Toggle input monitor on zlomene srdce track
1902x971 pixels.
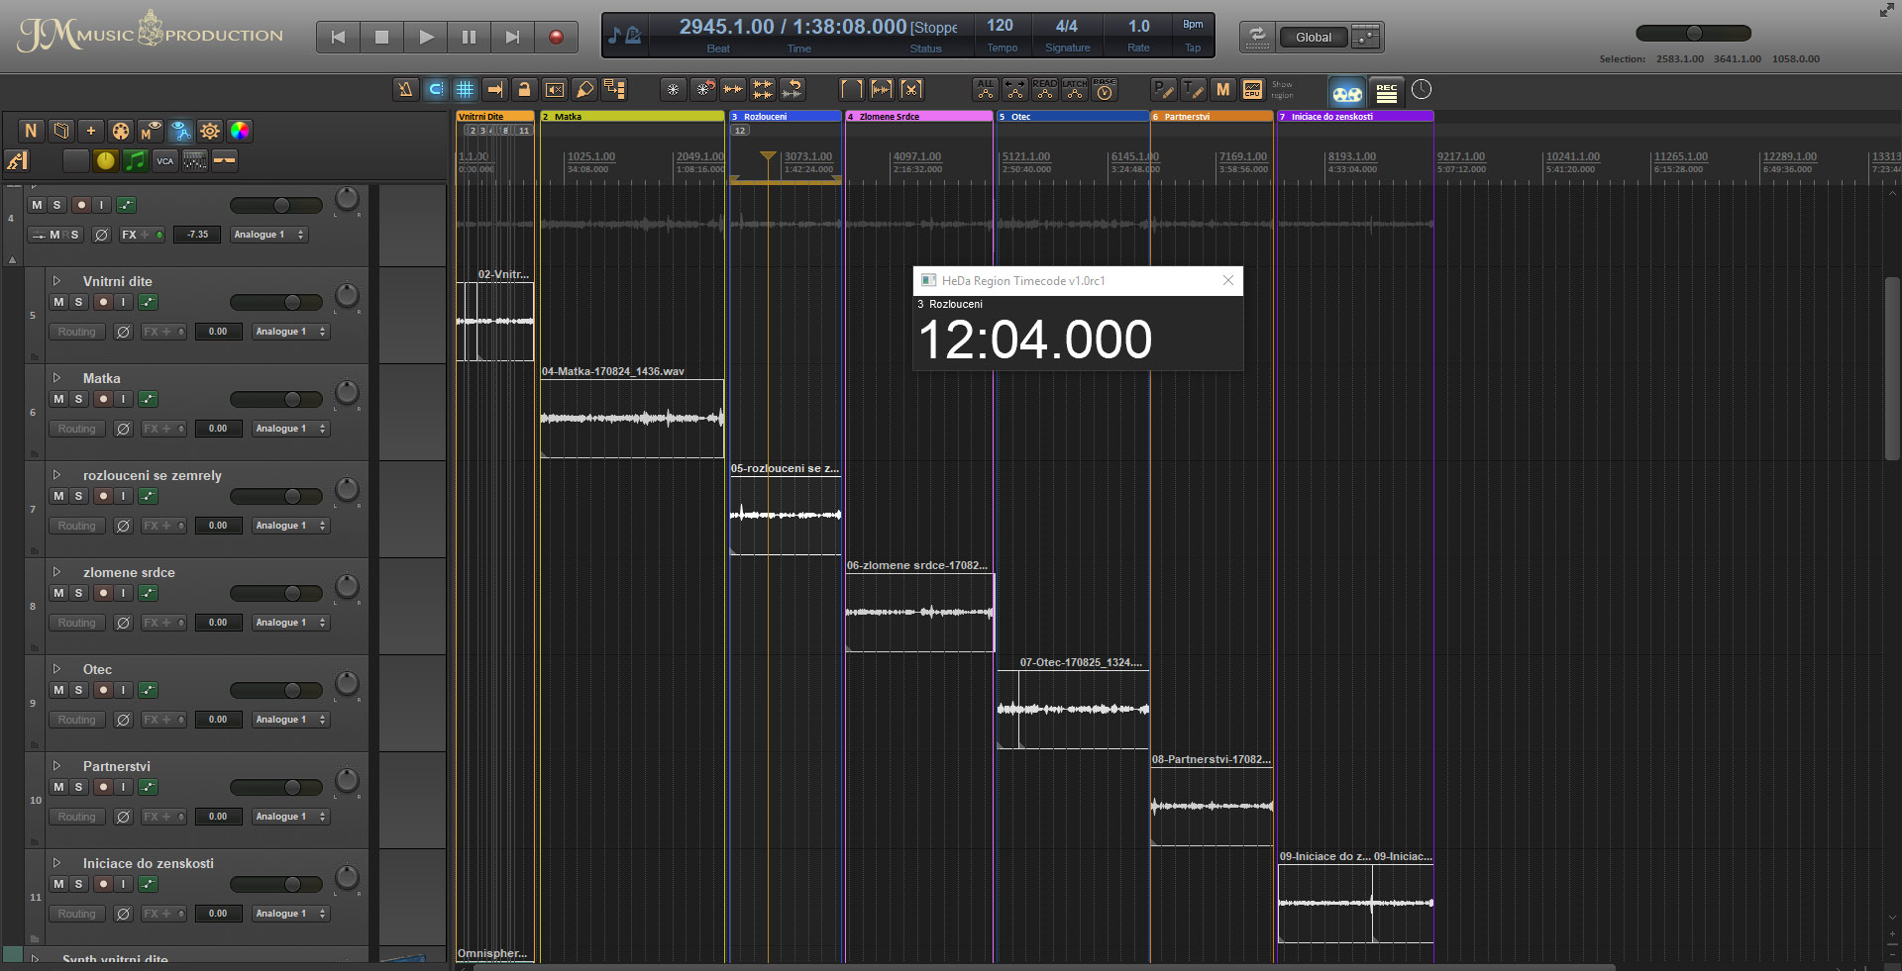[x=123, y=593]
